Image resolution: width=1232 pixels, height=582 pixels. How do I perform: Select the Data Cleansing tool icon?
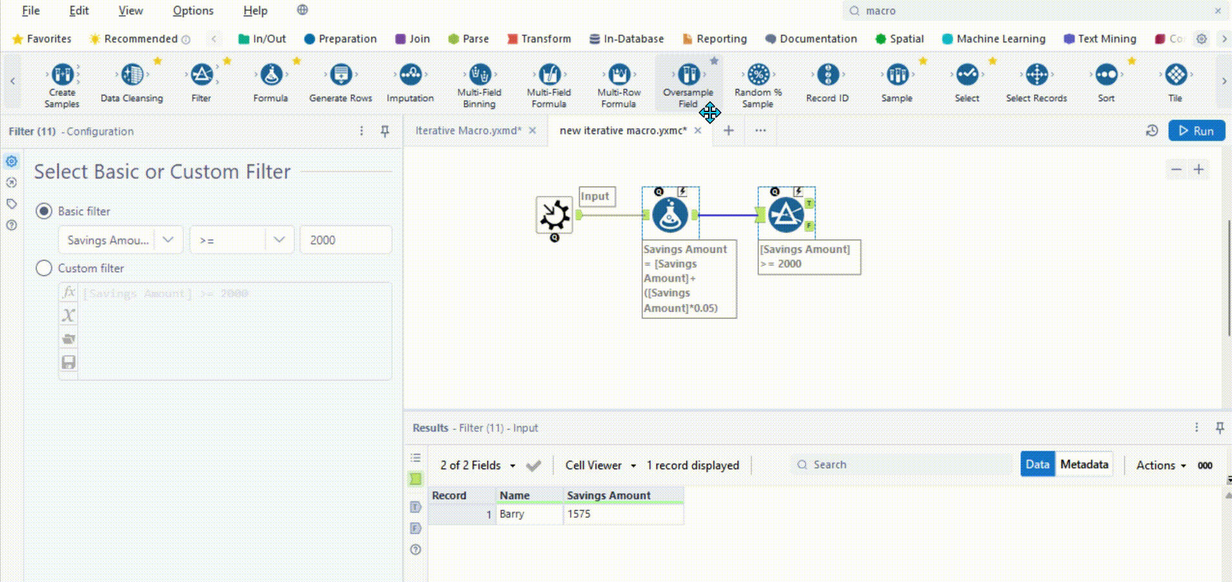click(x=132, y=75)
